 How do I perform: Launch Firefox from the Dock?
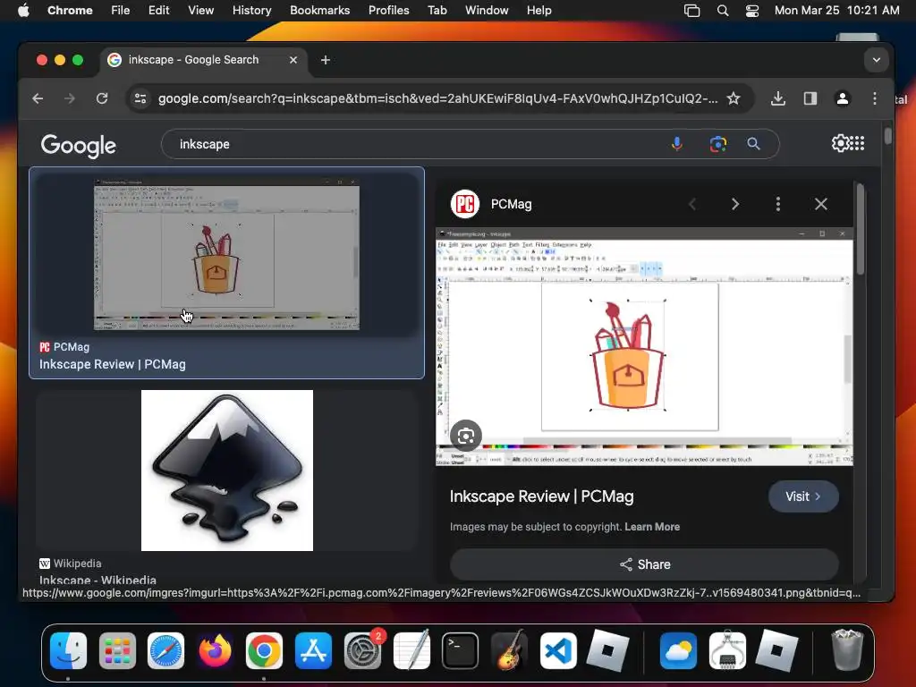point(215,650)
